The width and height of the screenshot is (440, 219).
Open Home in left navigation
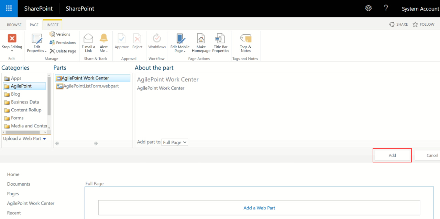click(13, 174)
